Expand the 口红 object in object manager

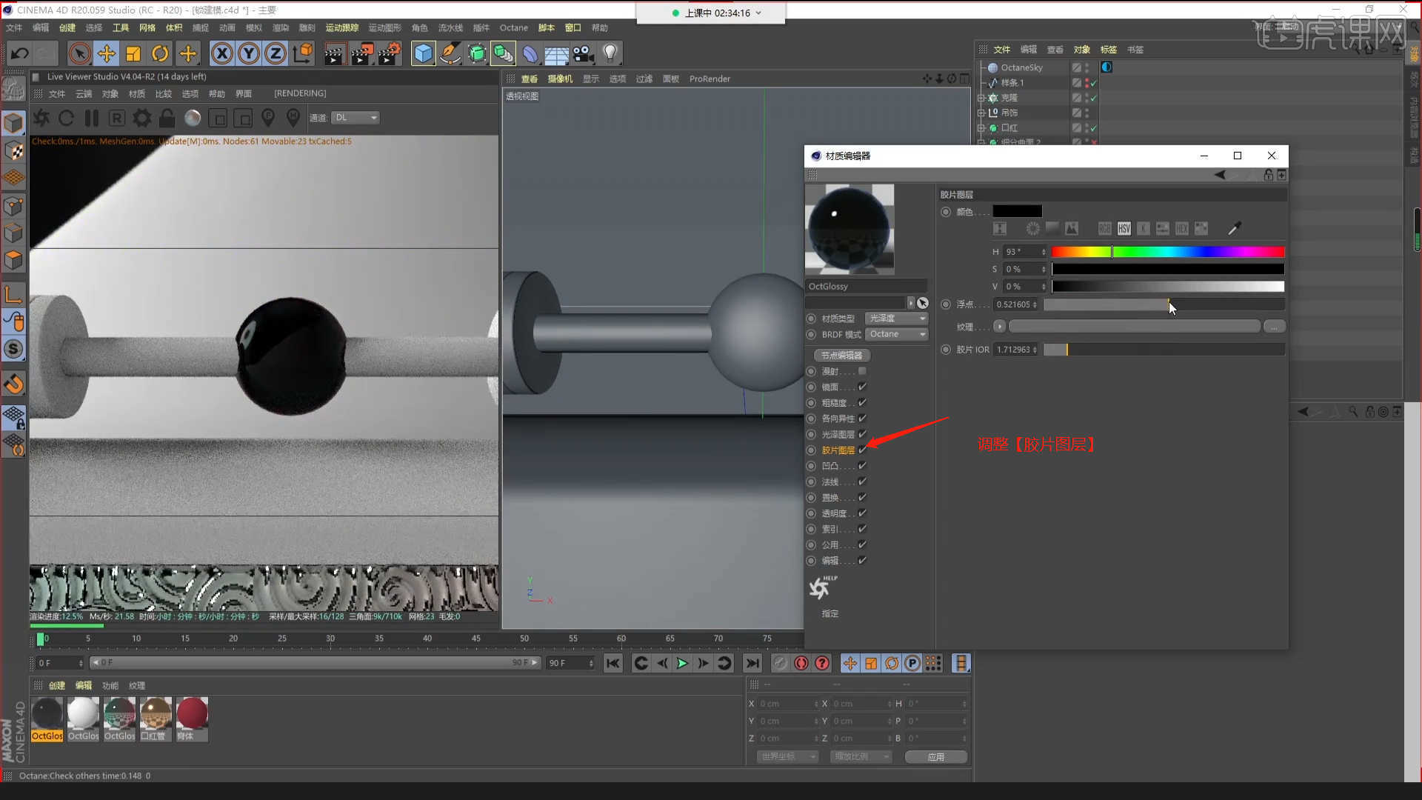(981, 128)
